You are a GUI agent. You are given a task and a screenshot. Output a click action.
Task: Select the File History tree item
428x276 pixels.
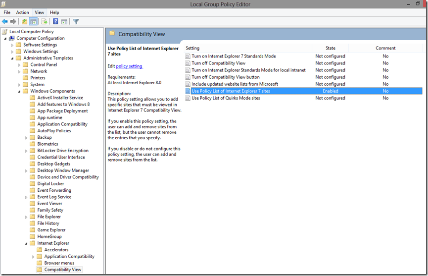click(x=48, y=223)
